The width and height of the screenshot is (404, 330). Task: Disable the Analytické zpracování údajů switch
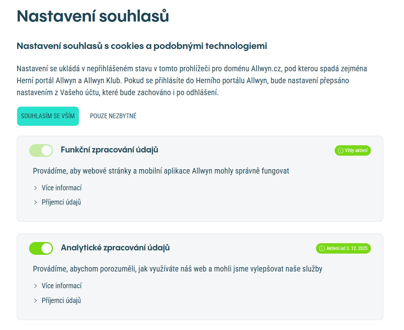(41, 248)
